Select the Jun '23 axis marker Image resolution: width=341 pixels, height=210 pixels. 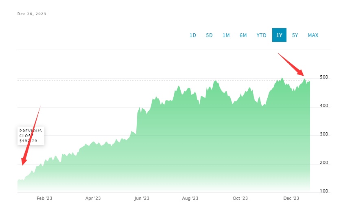(x=142, y=199)
